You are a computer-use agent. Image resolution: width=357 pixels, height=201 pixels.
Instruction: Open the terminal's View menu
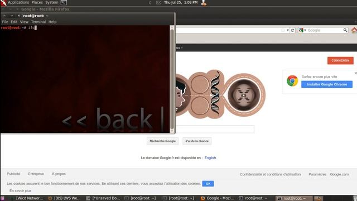tap(24, 22)
